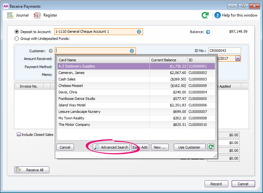Viewport: 263px width, 193px height.
Task: Click the Customer zoom arrow icon
Action: pyautogui.click(x=51, y=51)
